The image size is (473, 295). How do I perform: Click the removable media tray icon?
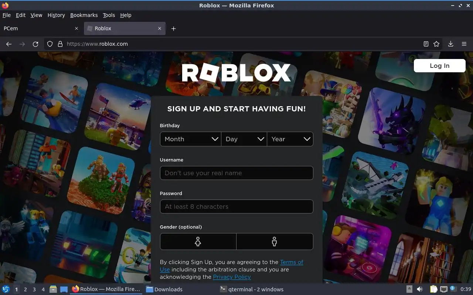coord(409,289)
